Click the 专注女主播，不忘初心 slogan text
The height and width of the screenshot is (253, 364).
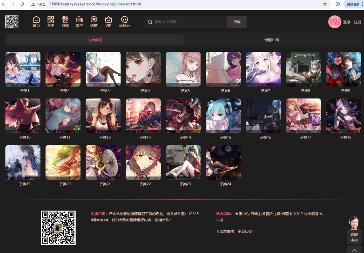click(x=235, y=231)
